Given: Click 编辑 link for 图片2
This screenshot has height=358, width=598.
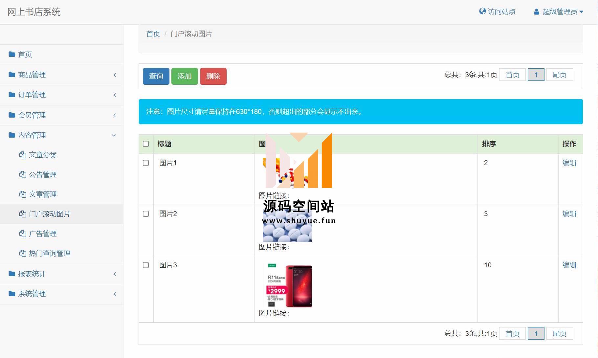Looking at the screenshot, I should point(569,214).
